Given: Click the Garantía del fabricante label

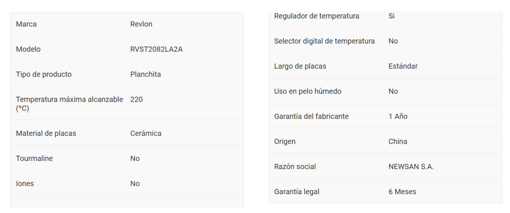Looking at the screenshot, I should tap(311, 116).
